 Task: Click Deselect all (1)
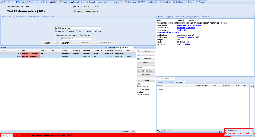(x=146, y=74)
